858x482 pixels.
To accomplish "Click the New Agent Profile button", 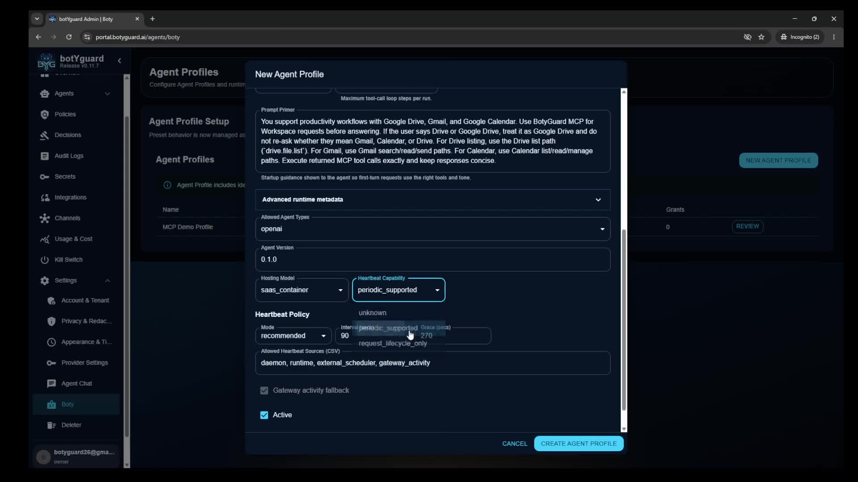I will click(778, 161).
